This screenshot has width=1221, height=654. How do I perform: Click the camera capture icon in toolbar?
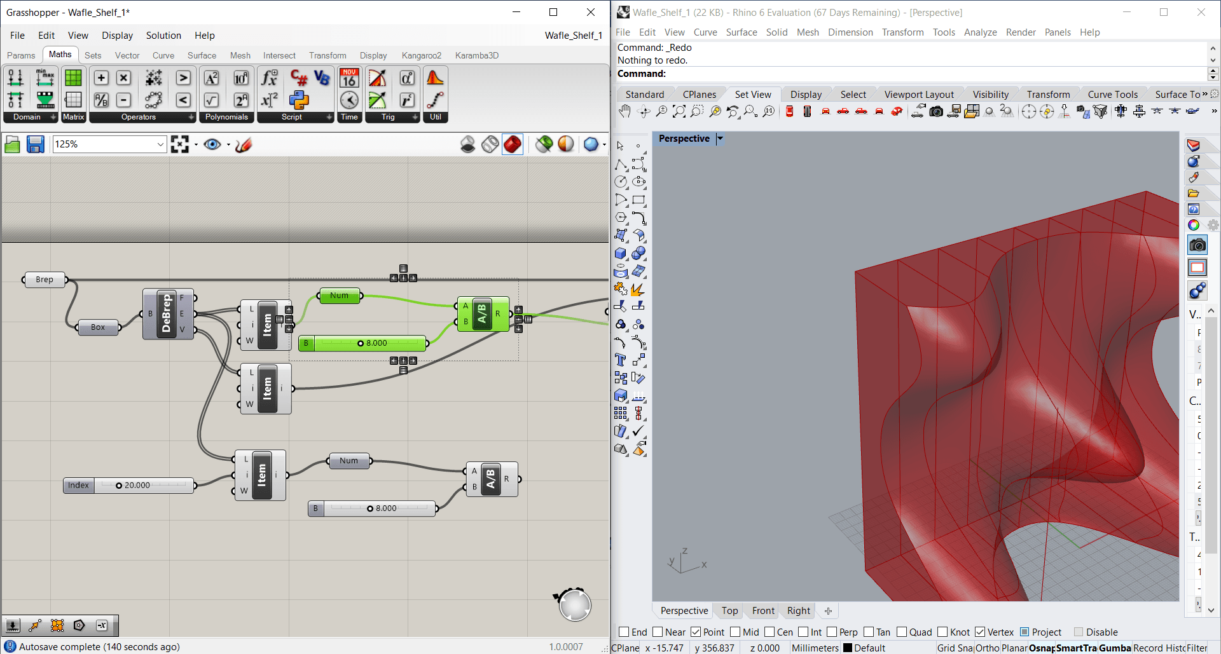click(936, 112)
